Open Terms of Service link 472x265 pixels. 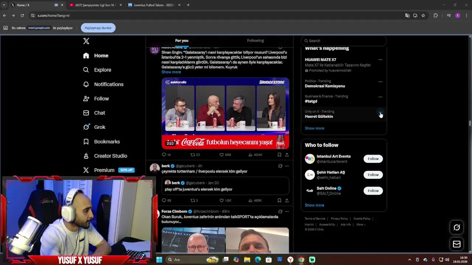pos(315,219)
